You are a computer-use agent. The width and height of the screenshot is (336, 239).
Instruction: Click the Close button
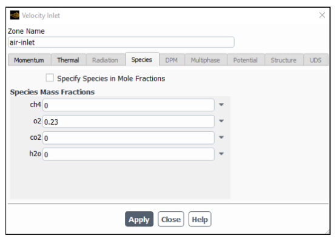[x=171, y=219]
